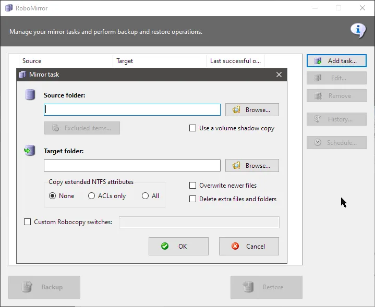Focus the Target folder text field
The image size is (375, 307).
tap(132, 166)
